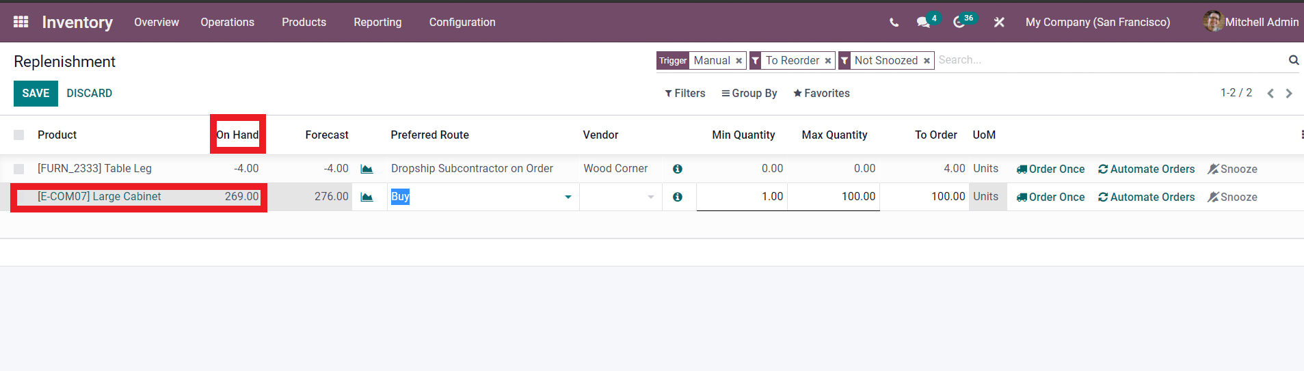Sort by Max Quantity column header
This screenshot has height=371, width=1304.
tap(834, 135)
